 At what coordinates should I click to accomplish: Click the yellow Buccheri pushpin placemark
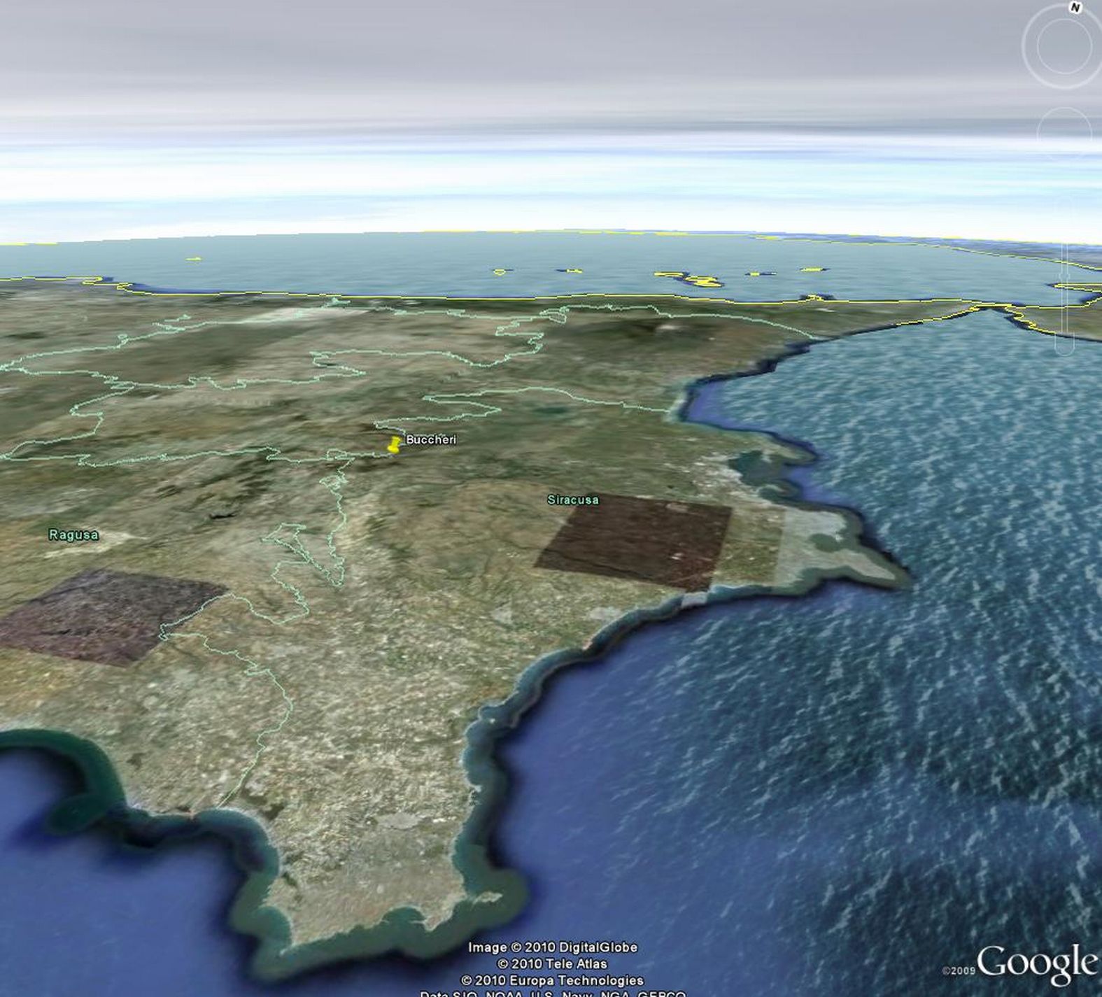point(394,444)
